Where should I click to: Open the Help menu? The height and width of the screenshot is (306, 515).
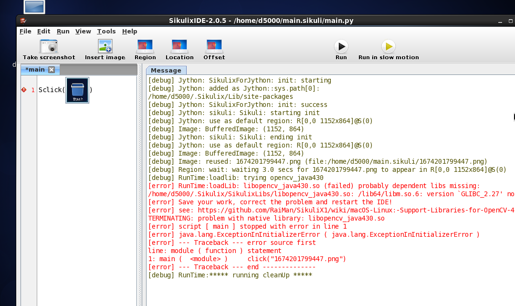(x=129, y=32)
